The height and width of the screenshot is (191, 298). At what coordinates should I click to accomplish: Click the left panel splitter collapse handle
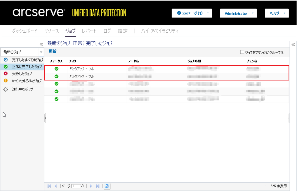[45, 118]
